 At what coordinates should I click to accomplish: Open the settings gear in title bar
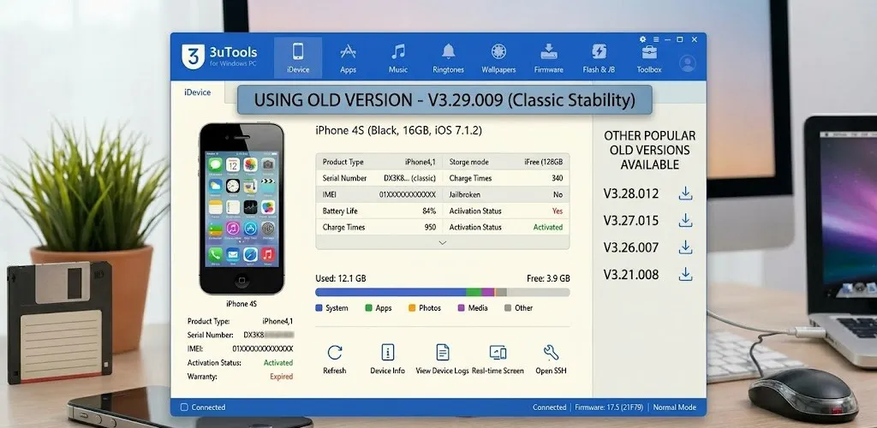tap(642, 39)
